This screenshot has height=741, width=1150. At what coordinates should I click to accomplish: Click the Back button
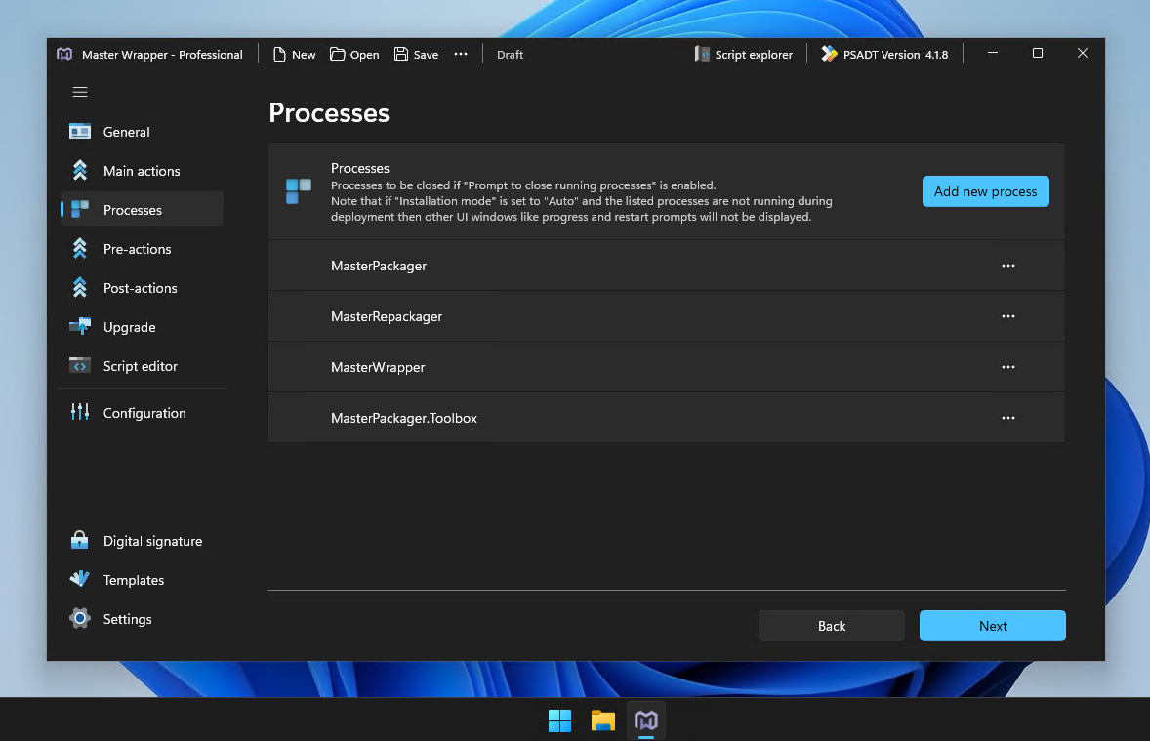831,626
